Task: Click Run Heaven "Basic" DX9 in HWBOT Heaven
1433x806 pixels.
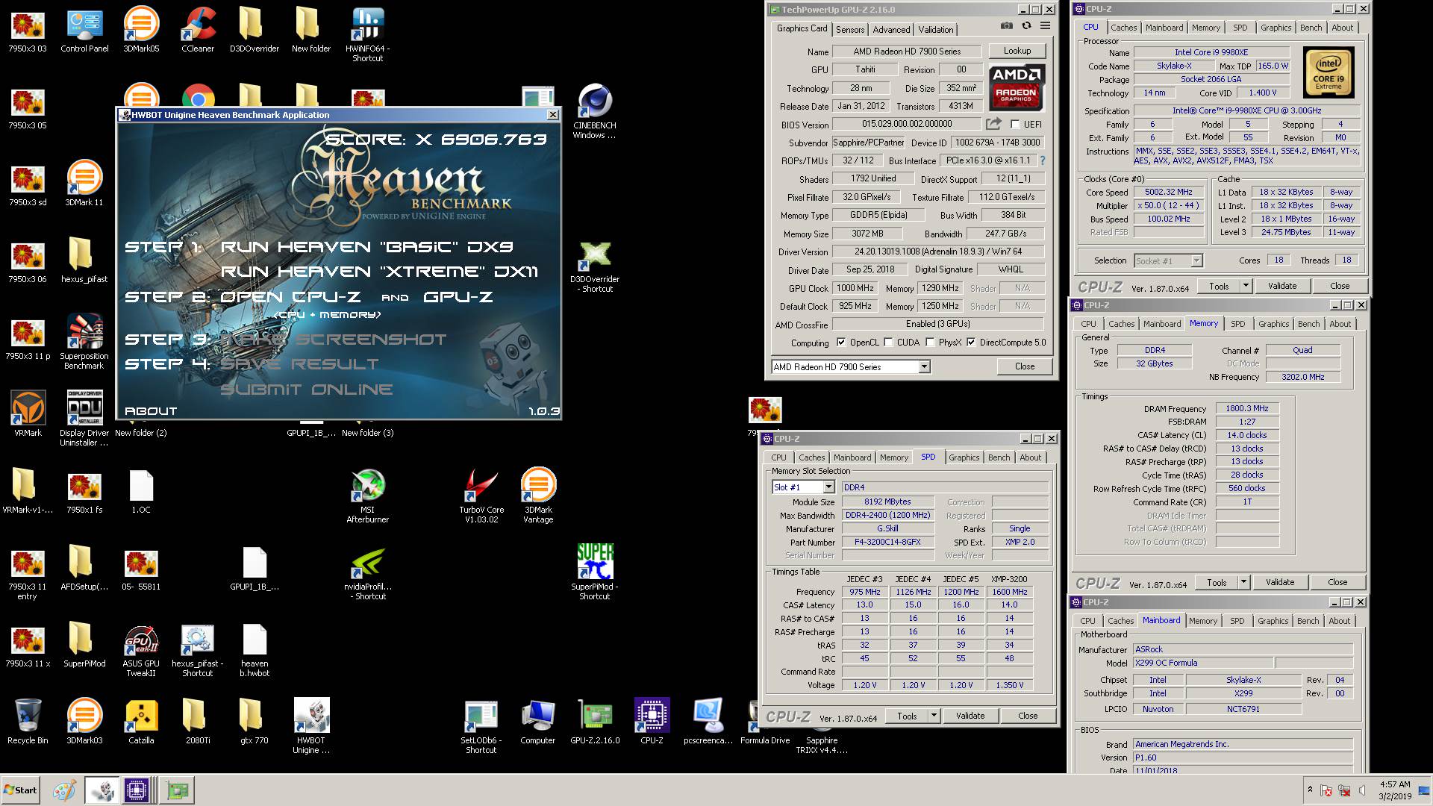Action: [x=366, y=247]
